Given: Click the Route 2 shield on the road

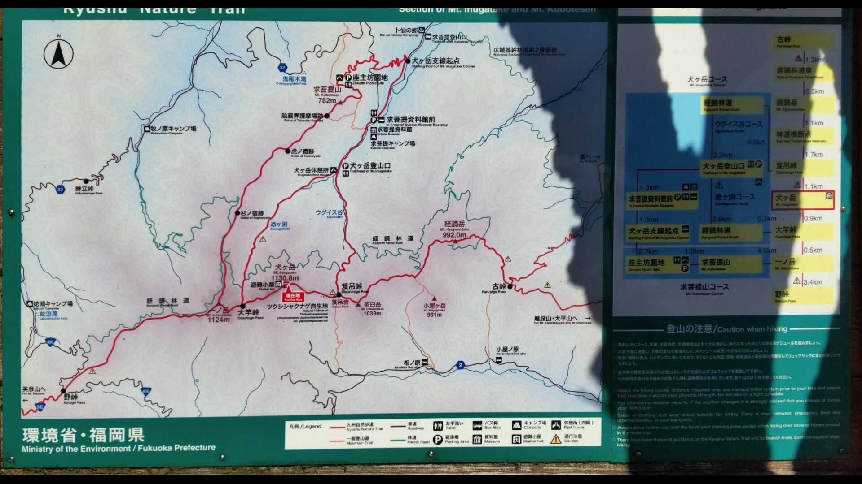Looking at the screenshot, I should pos(460,365).
